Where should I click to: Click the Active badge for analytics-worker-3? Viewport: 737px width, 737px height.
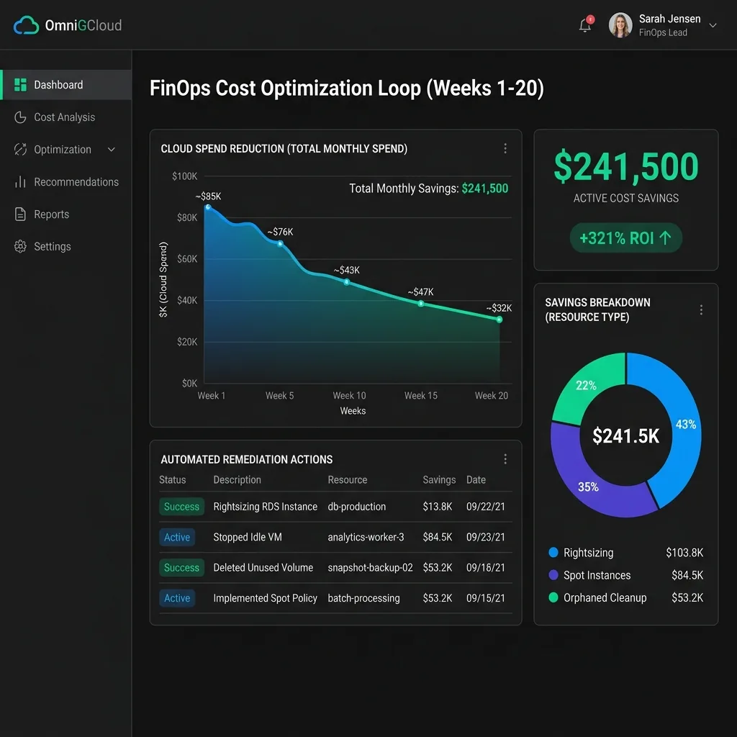[x=177, y=537]
